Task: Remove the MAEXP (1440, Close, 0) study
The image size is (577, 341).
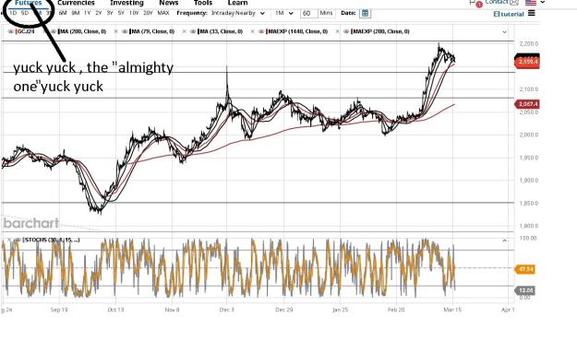Action: point(252,31)
